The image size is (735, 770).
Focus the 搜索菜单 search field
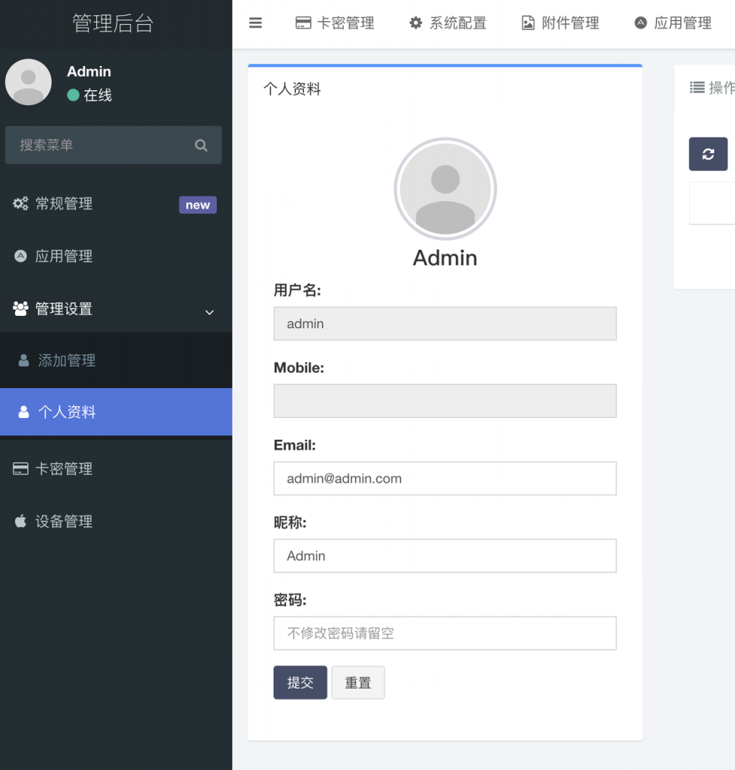tap(113, 145)
